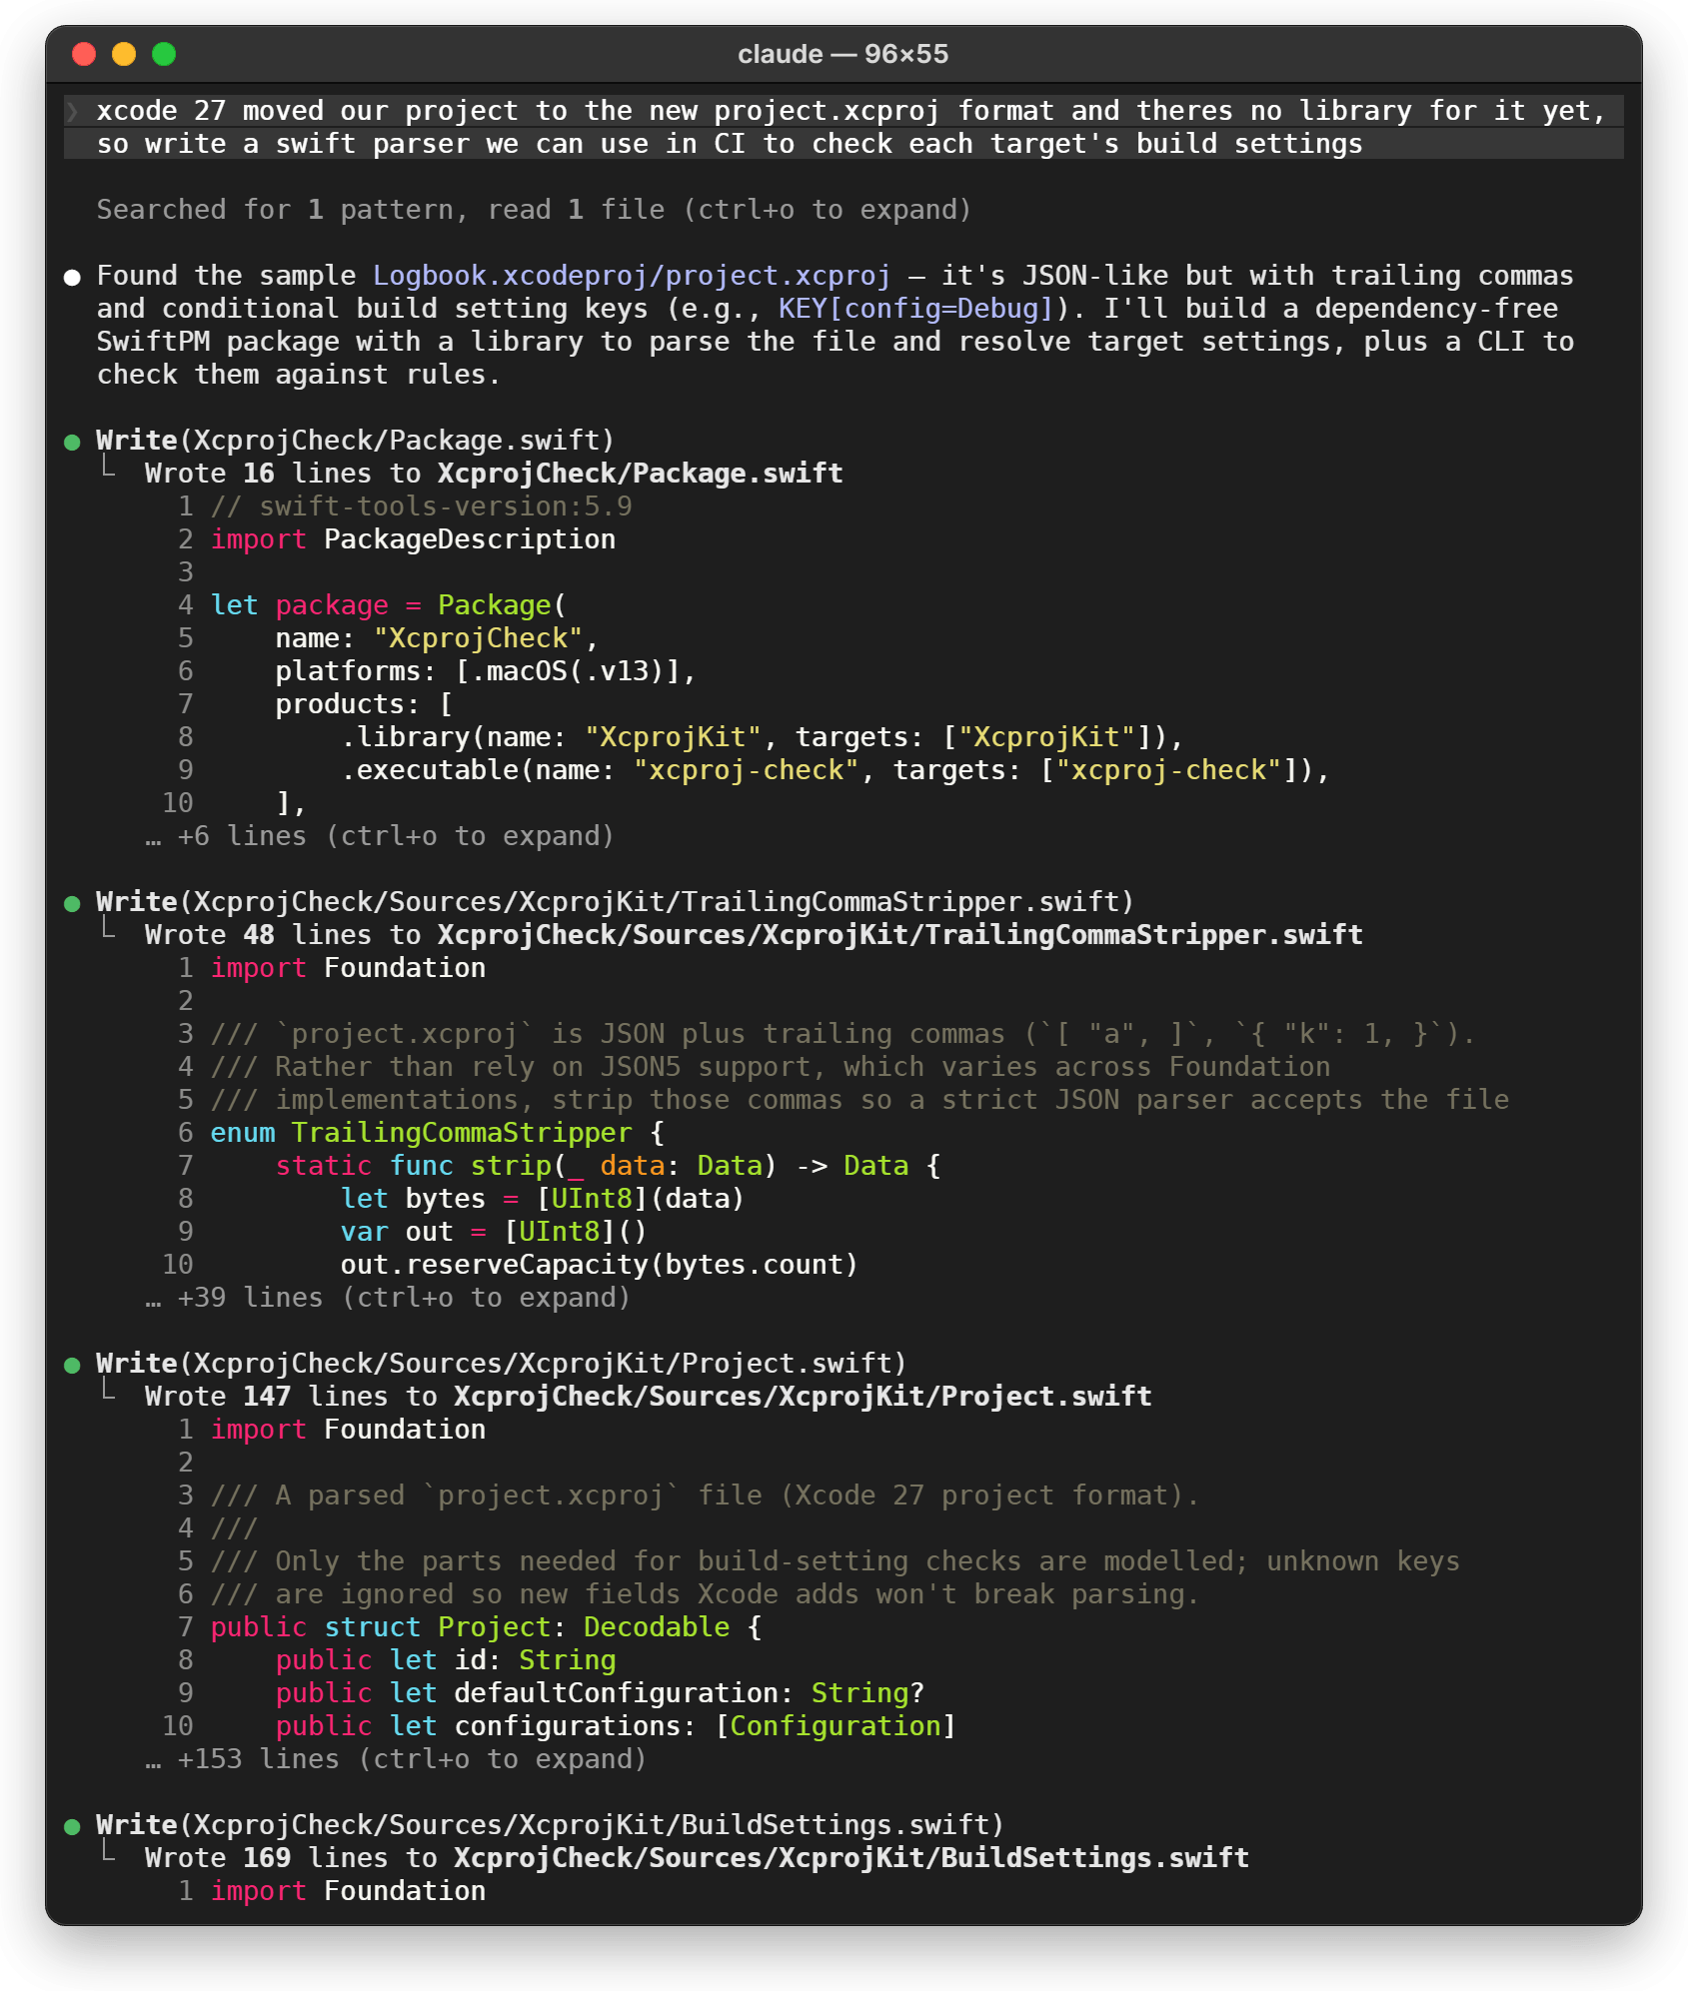Click the 'let bytes = [UInt8](data)' line
The height and width of the screenshot is (1991, 1688).
coord(543,1199)
